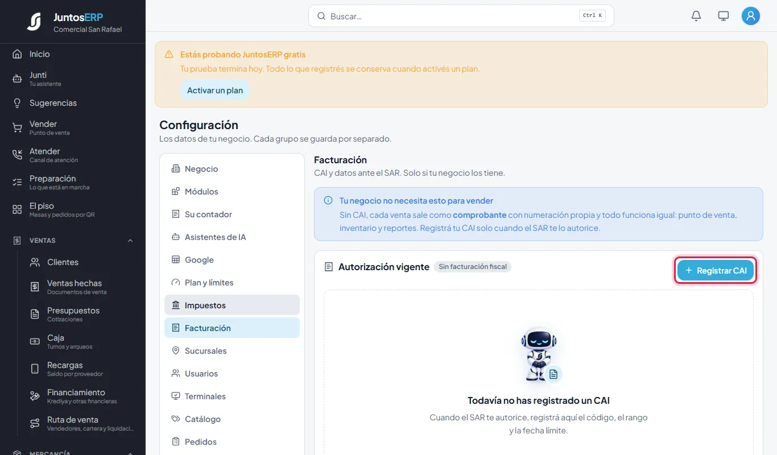
Task: Open Google settings tab
Action: pyautogui.click(x=232, y=260)
